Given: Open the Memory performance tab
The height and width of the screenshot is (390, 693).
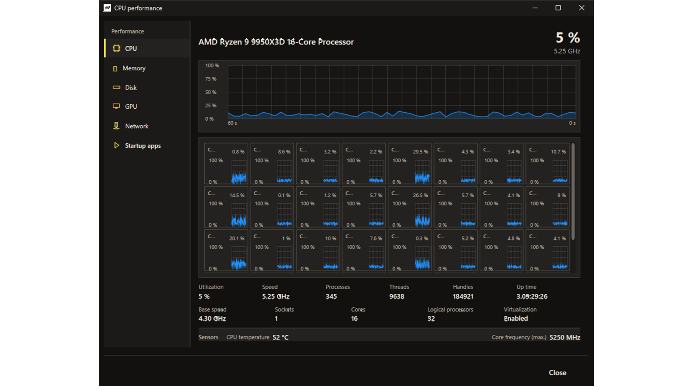Looking at the screenshot, I should [x=147, y=68].
